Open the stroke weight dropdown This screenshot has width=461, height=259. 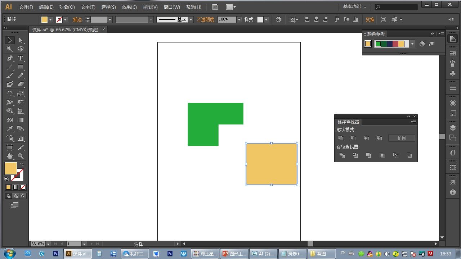[110, 20]
